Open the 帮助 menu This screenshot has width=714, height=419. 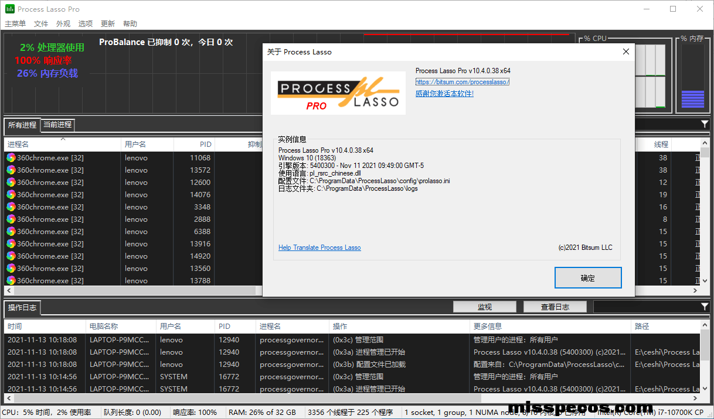click(130, 24)
